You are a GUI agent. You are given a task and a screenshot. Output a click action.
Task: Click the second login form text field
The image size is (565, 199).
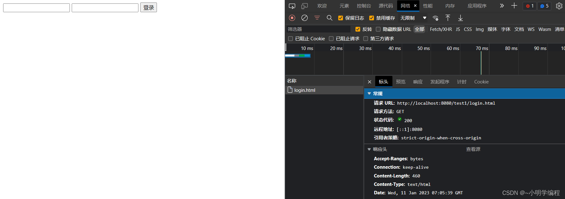(105, 8)
